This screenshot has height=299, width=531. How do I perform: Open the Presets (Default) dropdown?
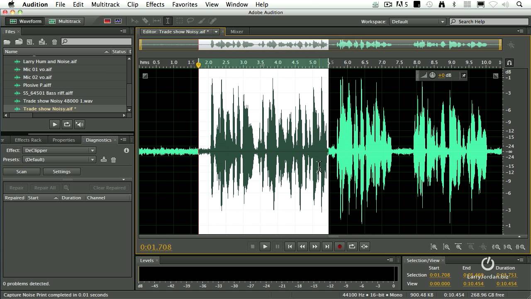60,159
